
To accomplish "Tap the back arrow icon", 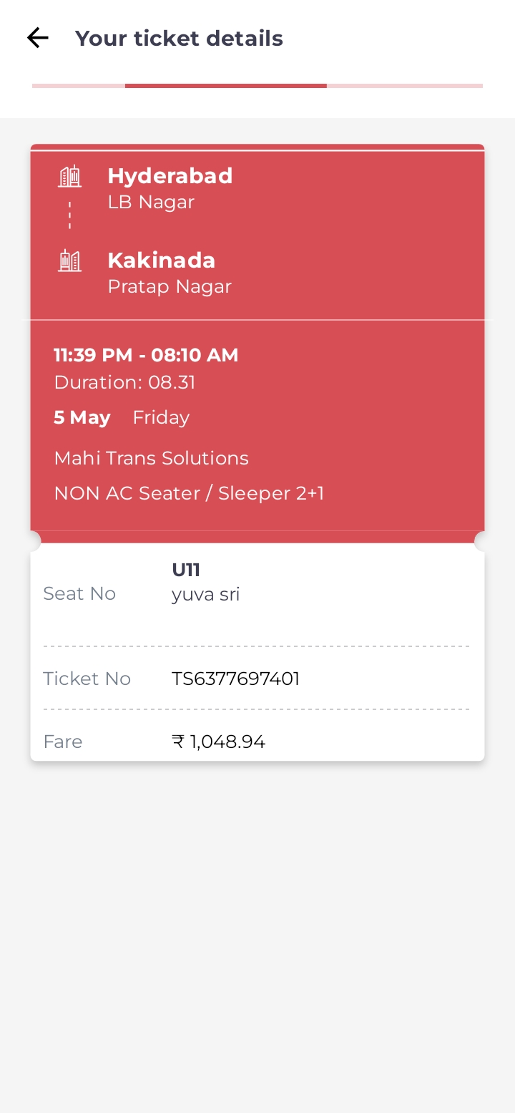I will (37, 38).
